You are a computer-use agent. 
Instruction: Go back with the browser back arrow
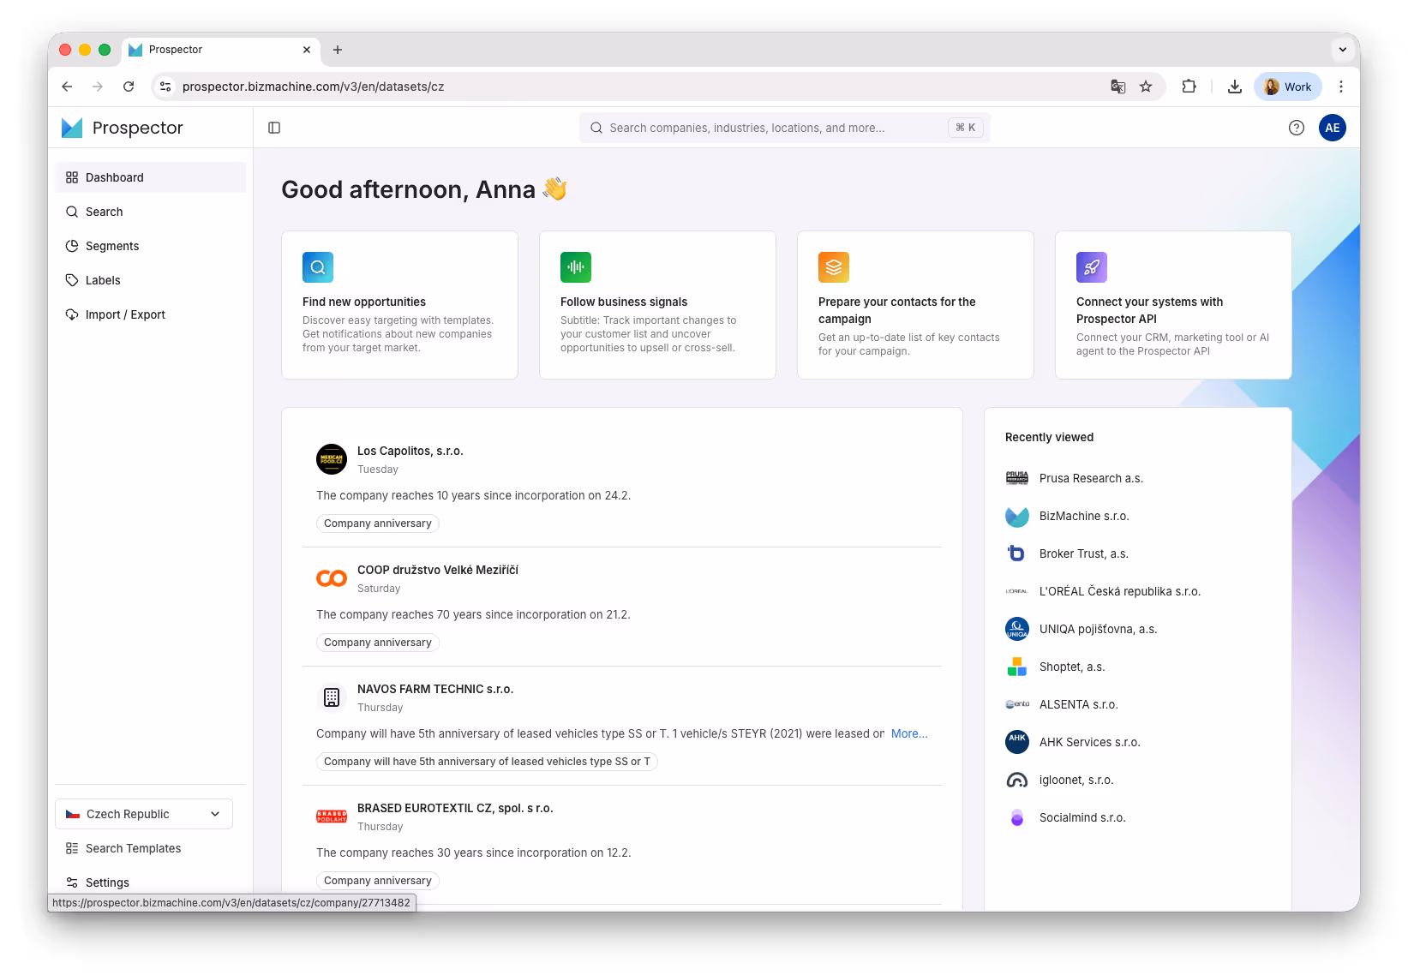click(67, 87)
